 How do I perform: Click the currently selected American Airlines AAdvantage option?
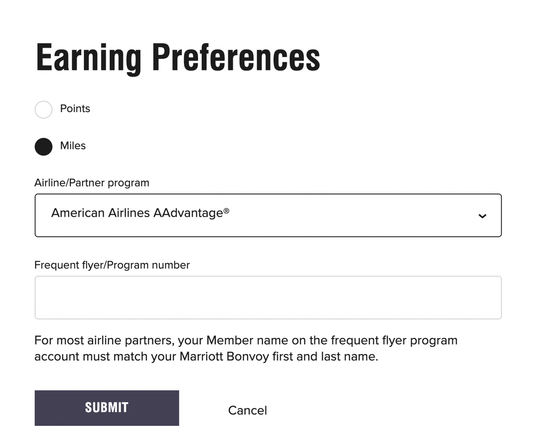[140, 213]
